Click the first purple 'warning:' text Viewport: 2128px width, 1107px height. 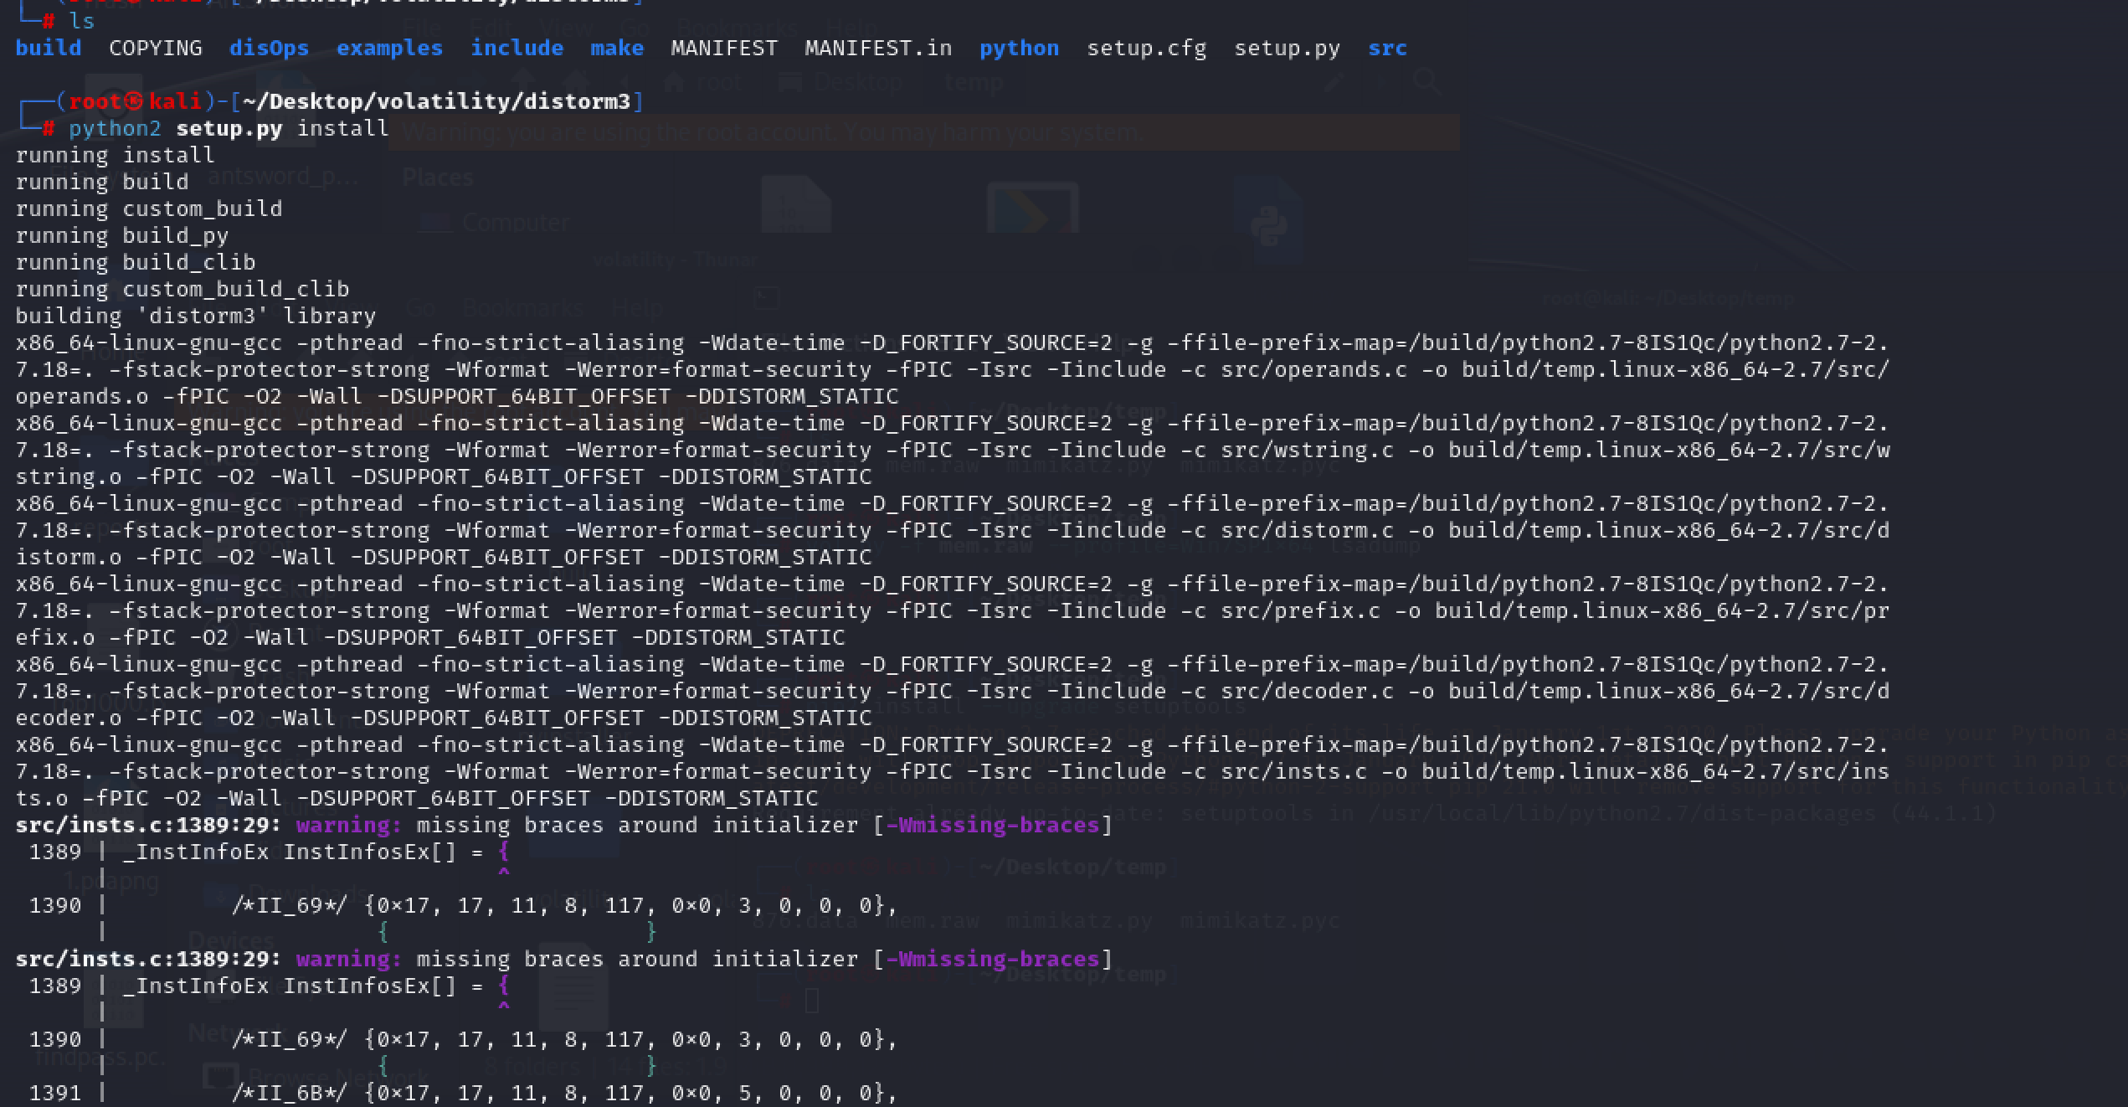click(x=349, y=826)
